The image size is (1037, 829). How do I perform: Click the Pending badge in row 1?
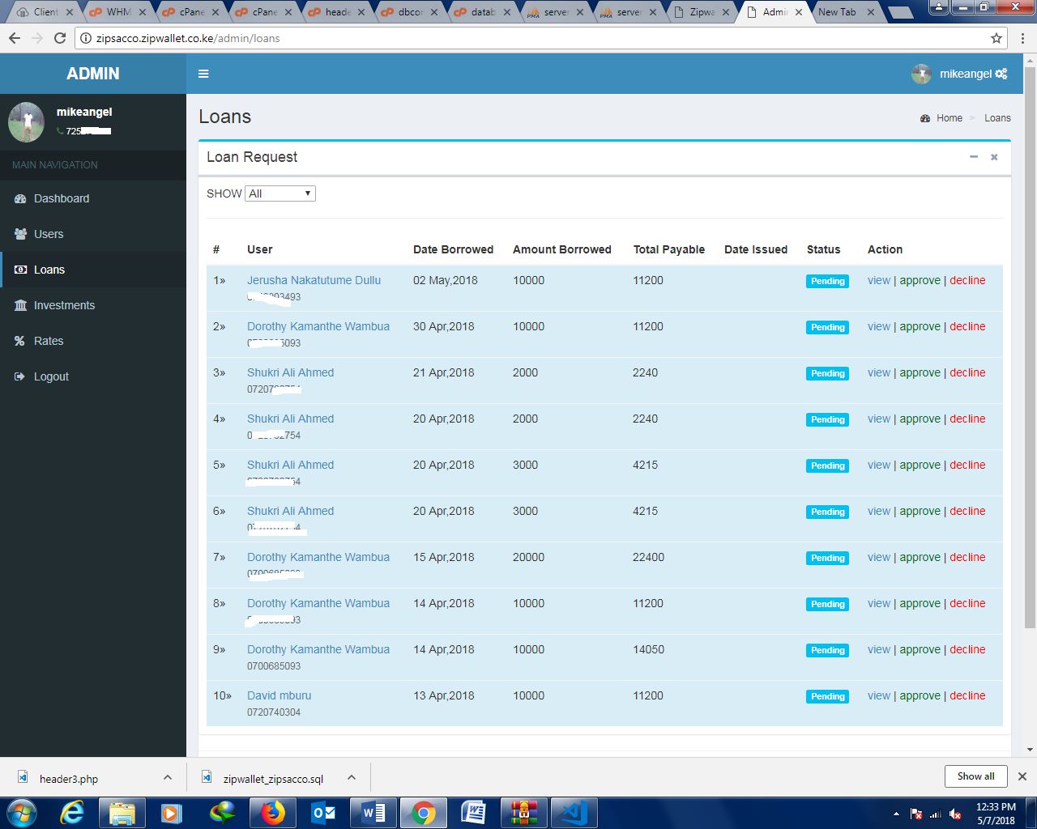[x=827, y=281]
